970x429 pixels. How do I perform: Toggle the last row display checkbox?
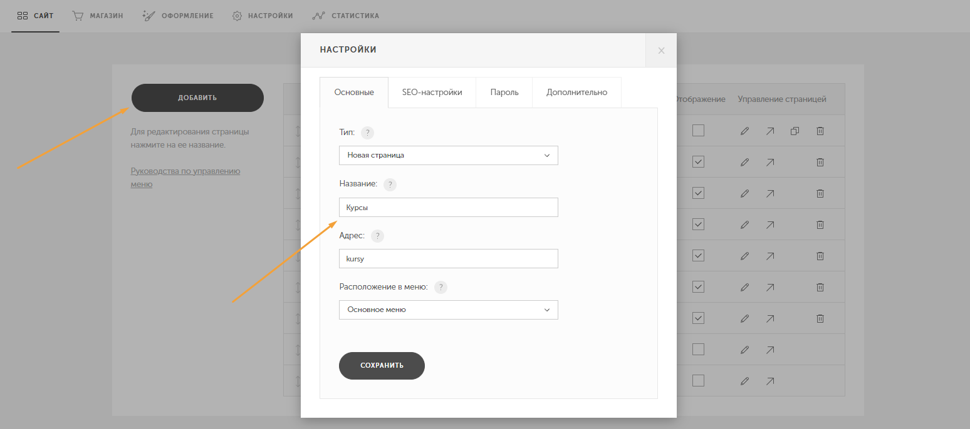tap(699, 381)
